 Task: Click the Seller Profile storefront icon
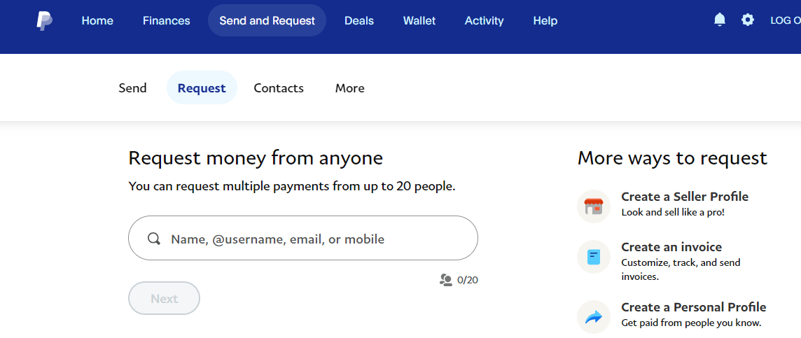point(594,206)
